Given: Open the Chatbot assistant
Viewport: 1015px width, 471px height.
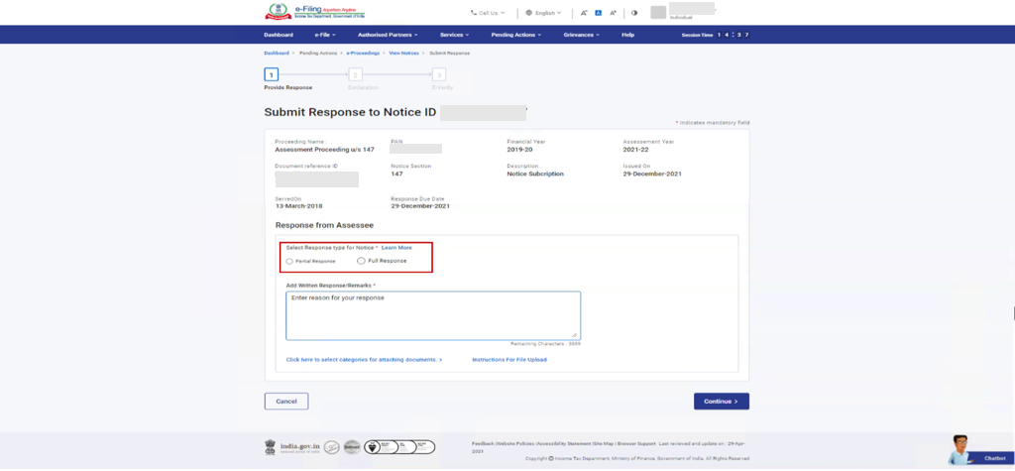Looking at the screenshot, I should pyautogui.click(x=980, y=451).
